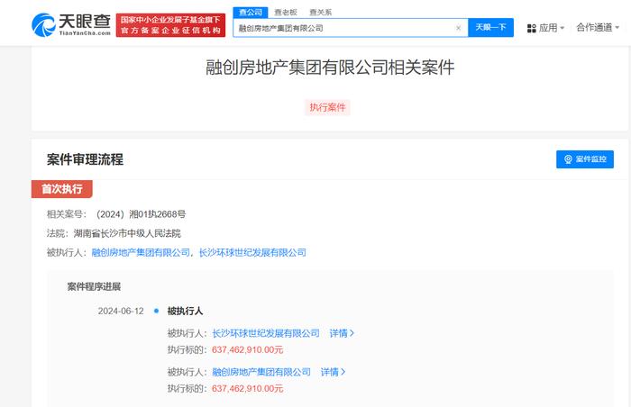
Task: Clear the search box with the X icon
Action: pyautogui.click(x=458, y=28)
